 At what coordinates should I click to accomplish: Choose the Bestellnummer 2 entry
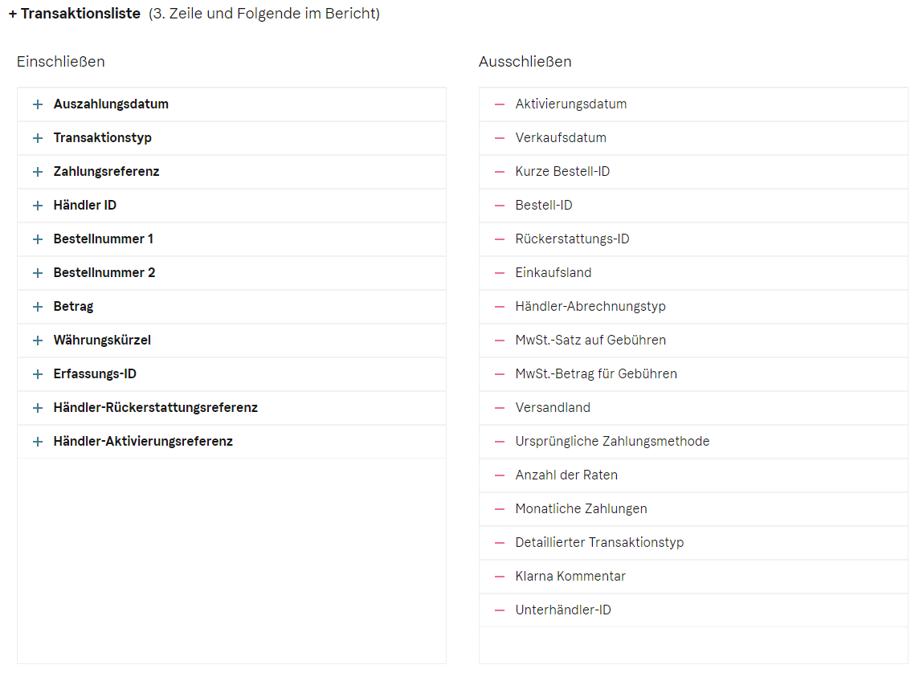click(x=104, y=273)
